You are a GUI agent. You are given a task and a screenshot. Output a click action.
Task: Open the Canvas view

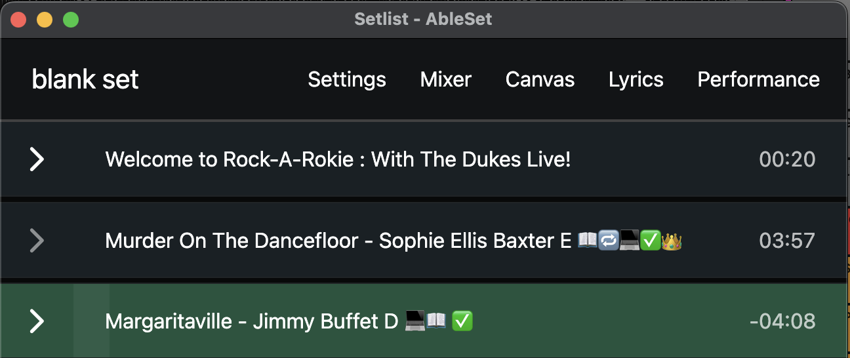coord(540,79)
